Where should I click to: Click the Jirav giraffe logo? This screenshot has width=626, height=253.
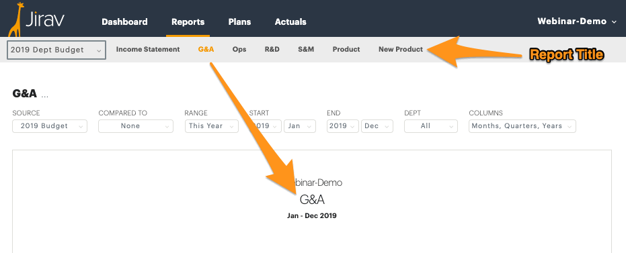36,19
